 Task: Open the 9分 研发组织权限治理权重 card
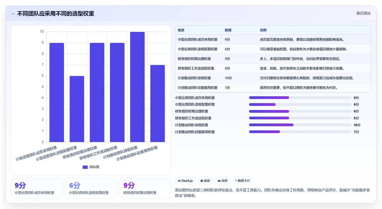pyautogui.click(x=145, y=188)
